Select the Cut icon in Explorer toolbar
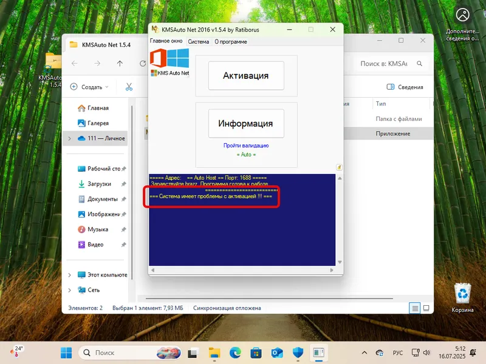The image size is (486, 364). [131, 86]
